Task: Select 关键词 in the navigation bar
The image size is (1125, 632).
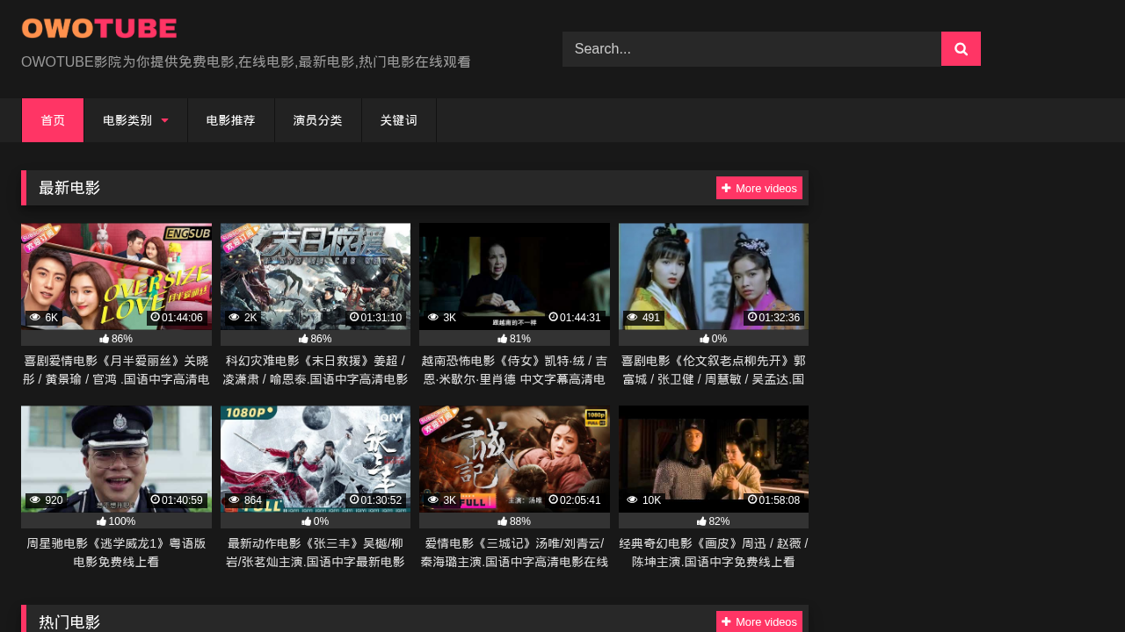Action: point(399,120)
